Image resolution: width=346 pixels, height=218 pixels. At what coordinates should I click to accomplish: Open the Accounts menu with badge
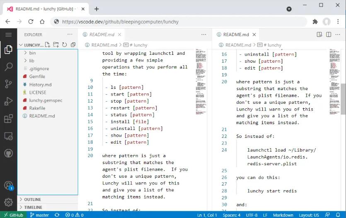point(8,185)
